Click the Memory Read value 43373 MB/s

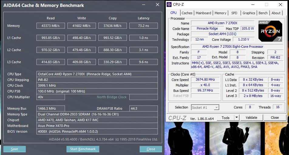coord(50,26)
